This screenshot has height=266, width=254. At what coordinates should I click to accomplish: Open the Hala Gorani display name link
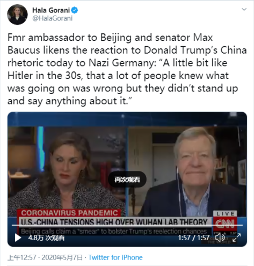click(x=51, y=10)
